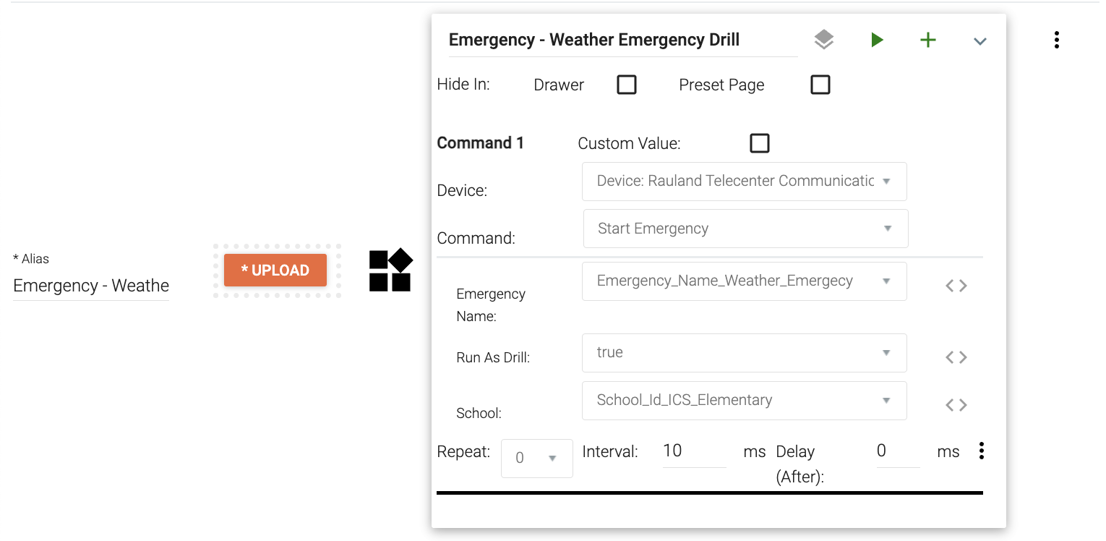The width and height of the screenshot is (1106, 541).
Task: Open the School dropdown
Action: click(x=745, y=401)
